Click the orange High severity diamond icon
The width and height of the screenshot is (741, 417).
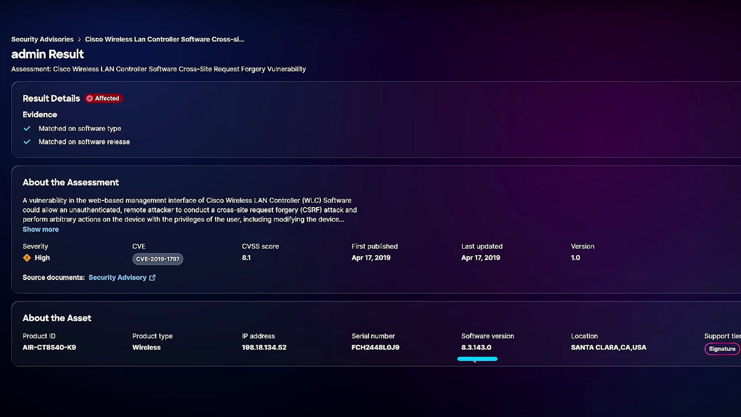point(27,258)
